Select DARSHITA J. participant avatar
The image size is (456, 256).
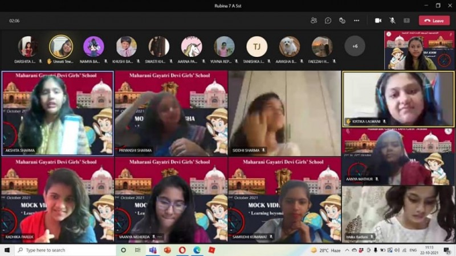tap(28, 47)
